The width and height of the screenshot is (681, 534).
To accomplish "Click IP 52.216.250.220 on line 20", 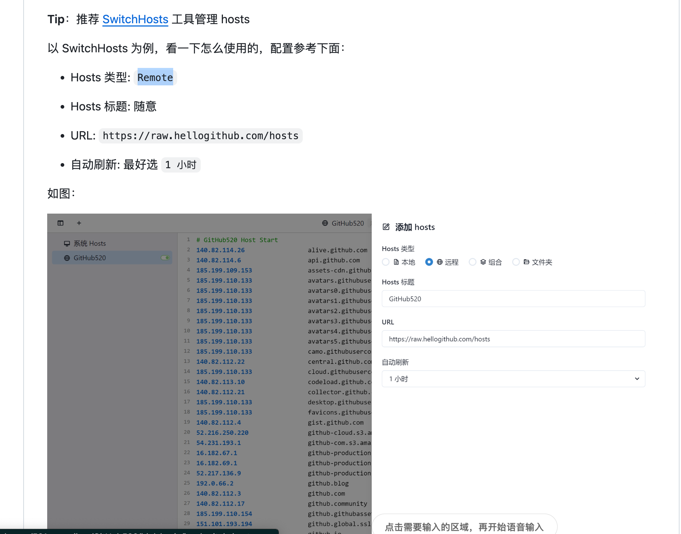I will (222, 433).
